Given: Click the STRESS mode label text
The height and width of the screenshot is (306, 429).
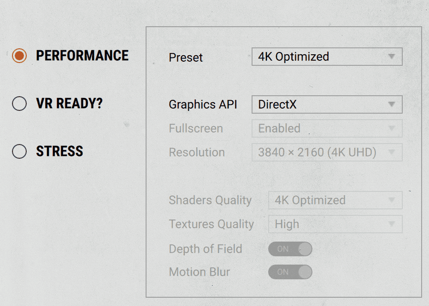Looking at the screenshot, I should 60,151.
